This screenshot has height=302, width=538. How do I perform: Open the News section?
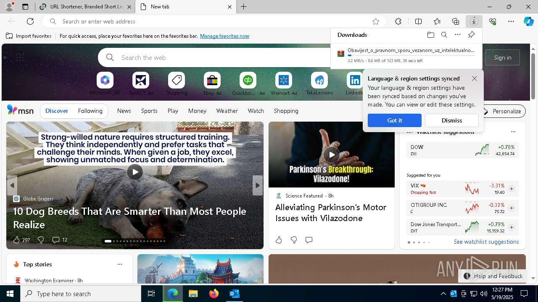click(124, 111)
